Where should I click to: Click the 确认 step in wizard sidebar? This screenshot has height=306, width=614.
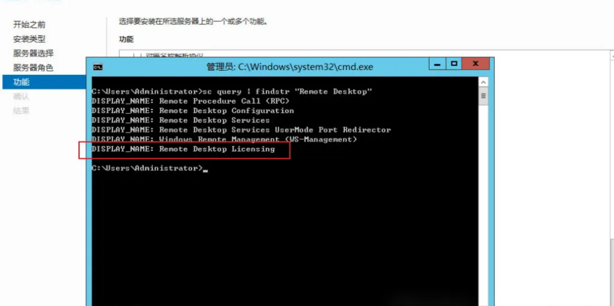[x=21, y=97]
